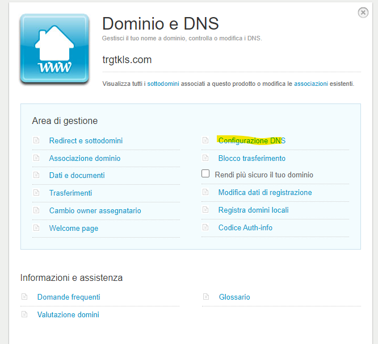Open the Glossario link
378x344 pixels.
[234, 297]
